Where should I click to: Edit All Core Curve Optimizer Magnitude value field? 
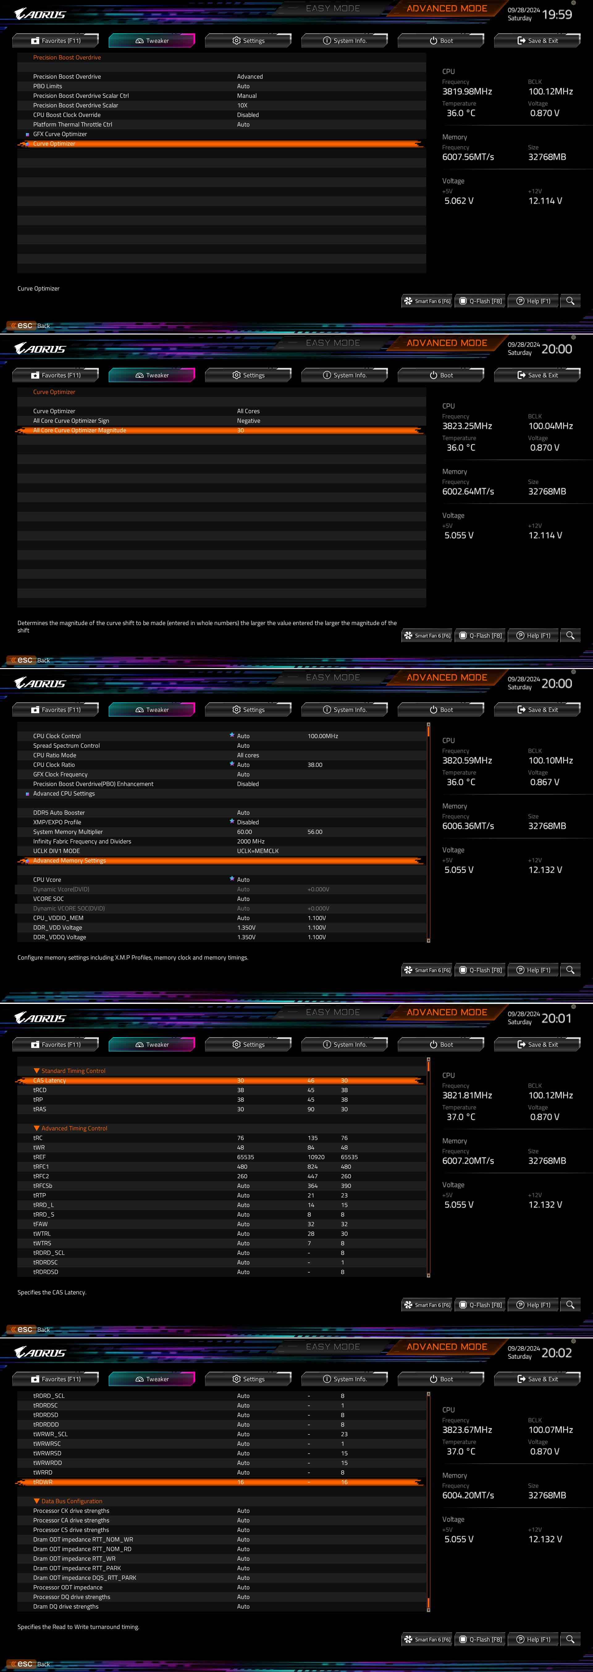[x=241, y=430]
